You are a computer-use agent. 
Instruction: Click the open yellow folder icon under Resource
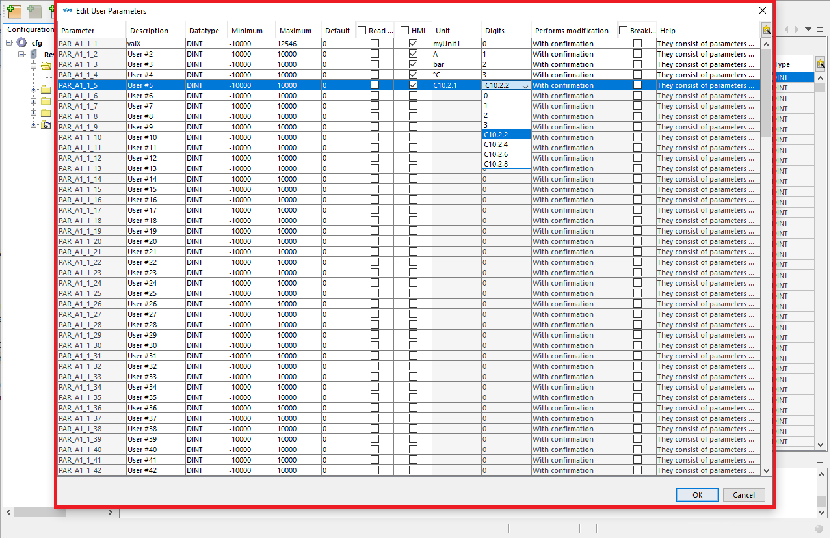[46, 66]
